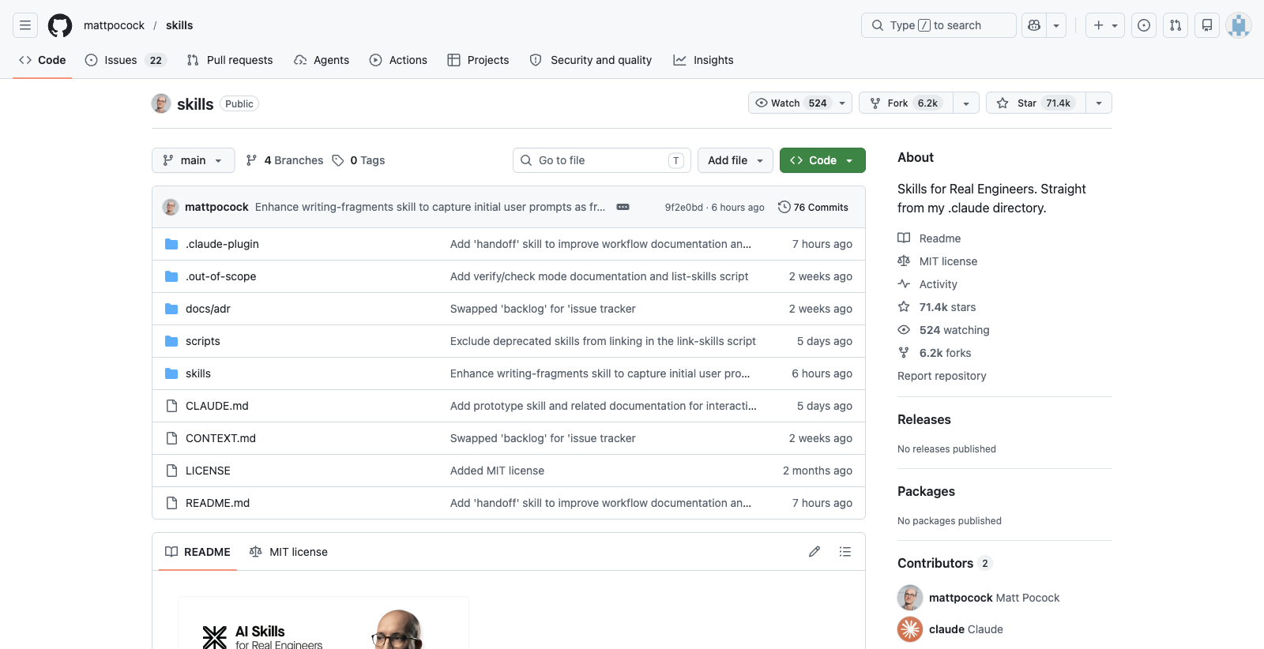Go to GitHub homepage via Octocat logo
Image resolution: width=1264 pixels, height=649 pixels.
tap(60, 25)
